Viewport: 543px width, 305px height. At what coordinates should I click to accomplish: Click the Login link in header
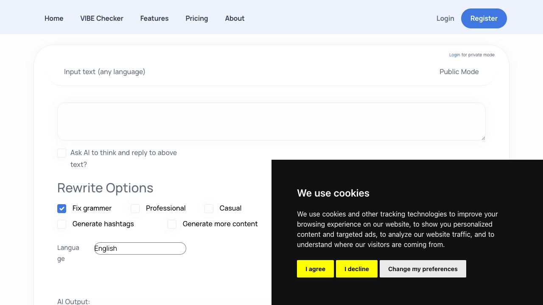[x=445, y=19]
